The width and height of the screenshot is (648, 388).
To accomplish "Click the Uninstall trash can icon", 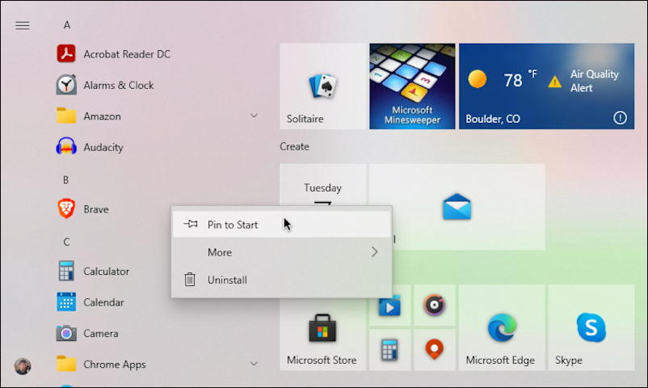I will (190, 280).
